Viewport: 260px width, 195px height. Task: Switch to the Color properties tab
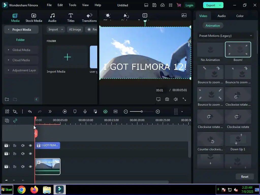(240, 16)
